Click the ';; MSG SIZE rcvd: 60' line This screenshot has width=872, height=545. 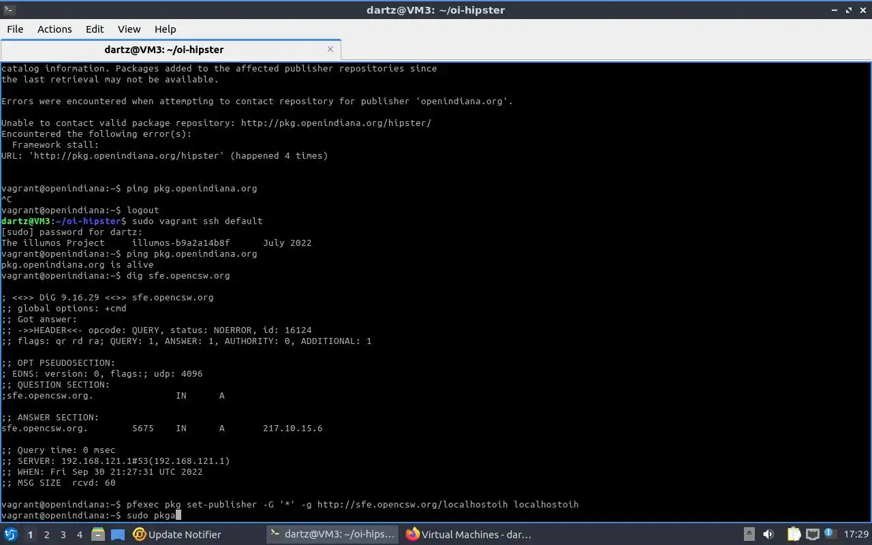click(x=58, y=483)
